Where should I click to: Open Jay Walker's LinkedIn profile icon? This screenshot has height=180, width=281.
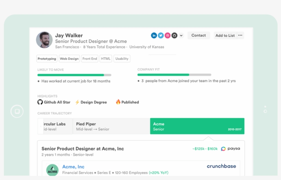click(154, 35)
